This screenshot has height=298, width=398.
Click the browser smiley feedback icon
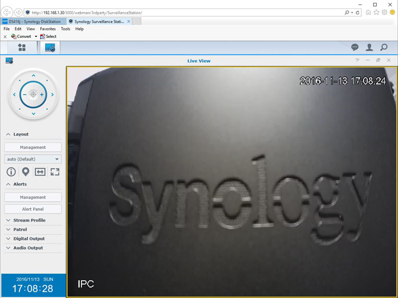[393, 12]
